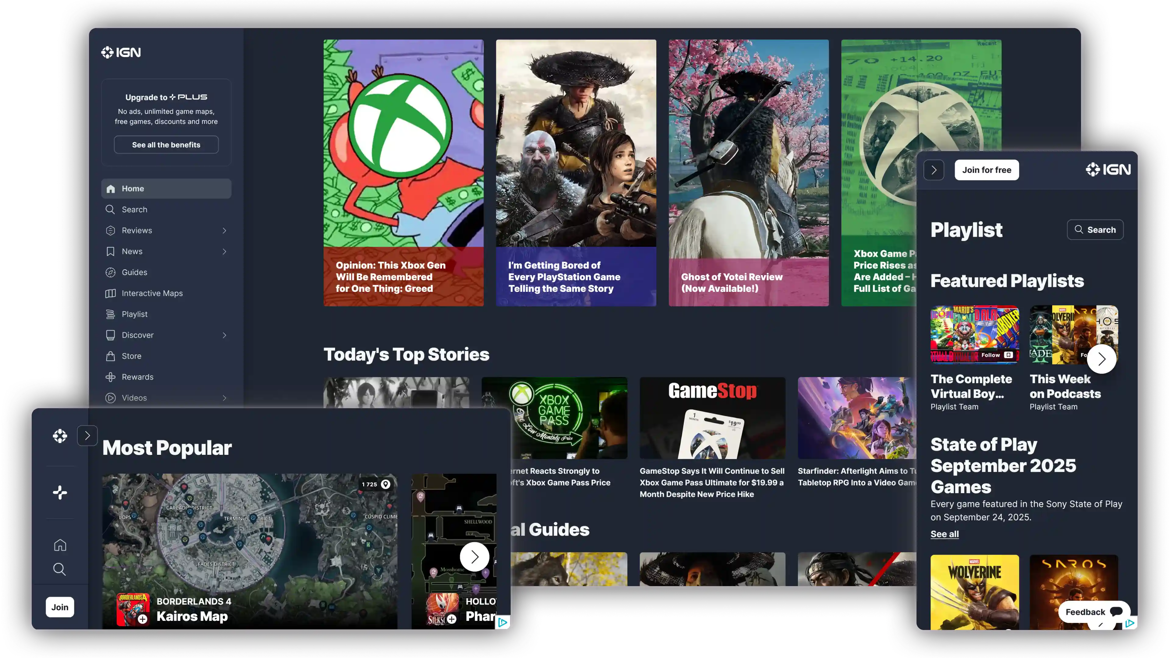Expand the Reviews submenu chevron
Viewport: 1170px width, 658px height.
click(224, 231)
